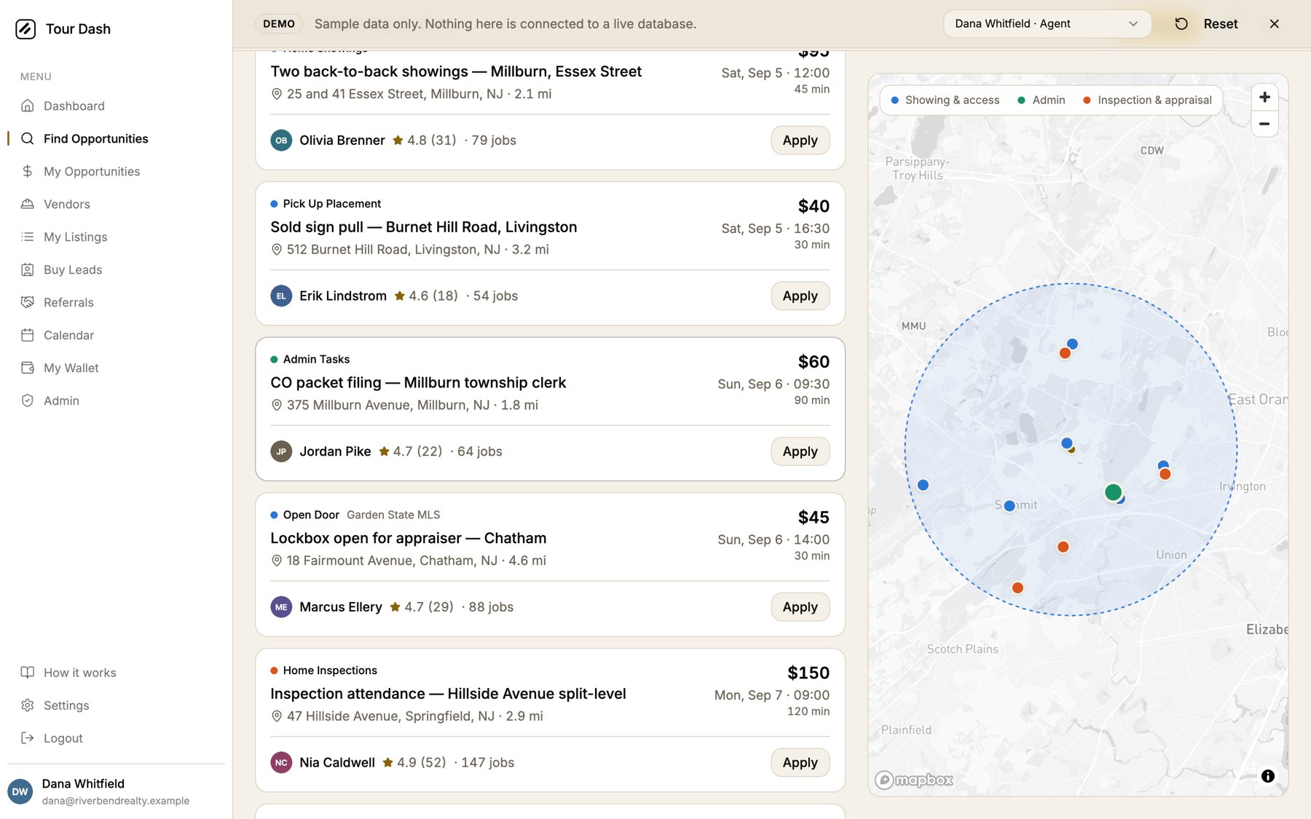Click the Erik Lindstrom EL avatar
This screenshot has width=1311, height=819.
(281, 296)
